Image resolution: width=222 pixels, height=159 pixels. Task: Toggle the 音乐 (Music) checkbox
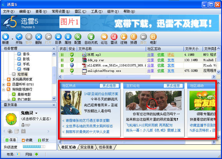coord(19,54)
